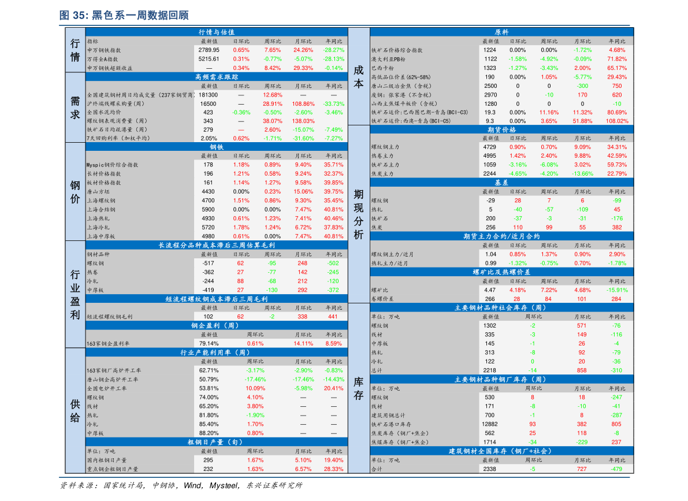Screen dimensions: 688x501
Task: Select the 全国水泥均价 row label
Action: 103,113
